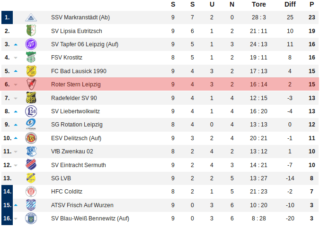Click the Diff column header

(290, 4)
